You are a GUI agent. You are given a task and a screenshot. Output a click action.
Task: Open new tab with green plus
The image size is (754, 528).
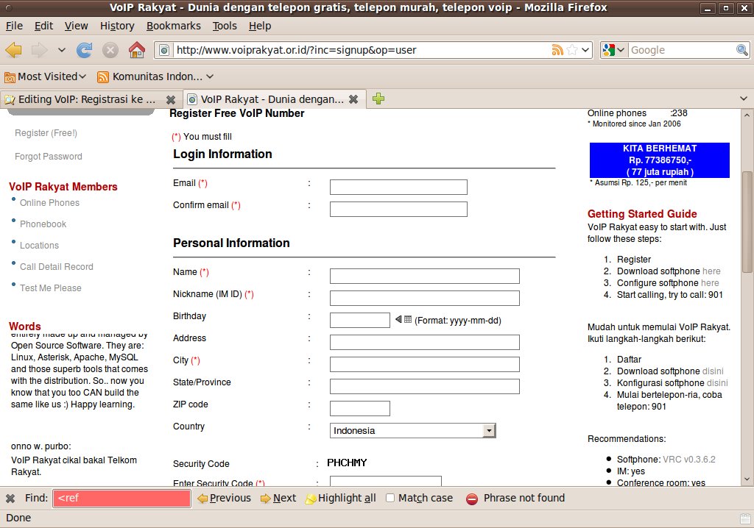tap(378, 99)
